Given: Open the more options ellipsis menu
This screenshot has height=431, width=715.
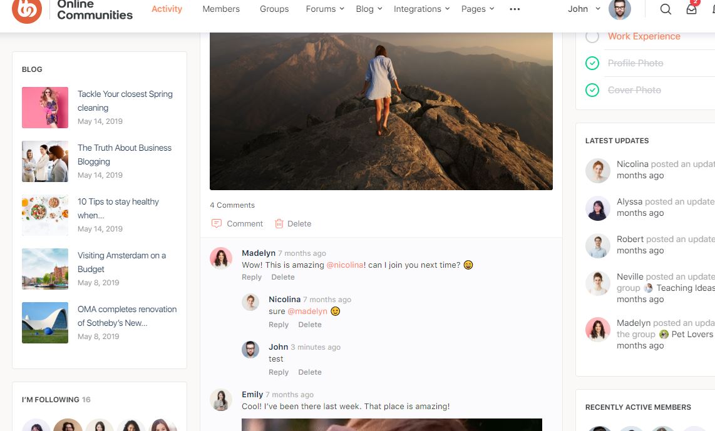Looking at the screenshot, I should [x=515, y=9].
